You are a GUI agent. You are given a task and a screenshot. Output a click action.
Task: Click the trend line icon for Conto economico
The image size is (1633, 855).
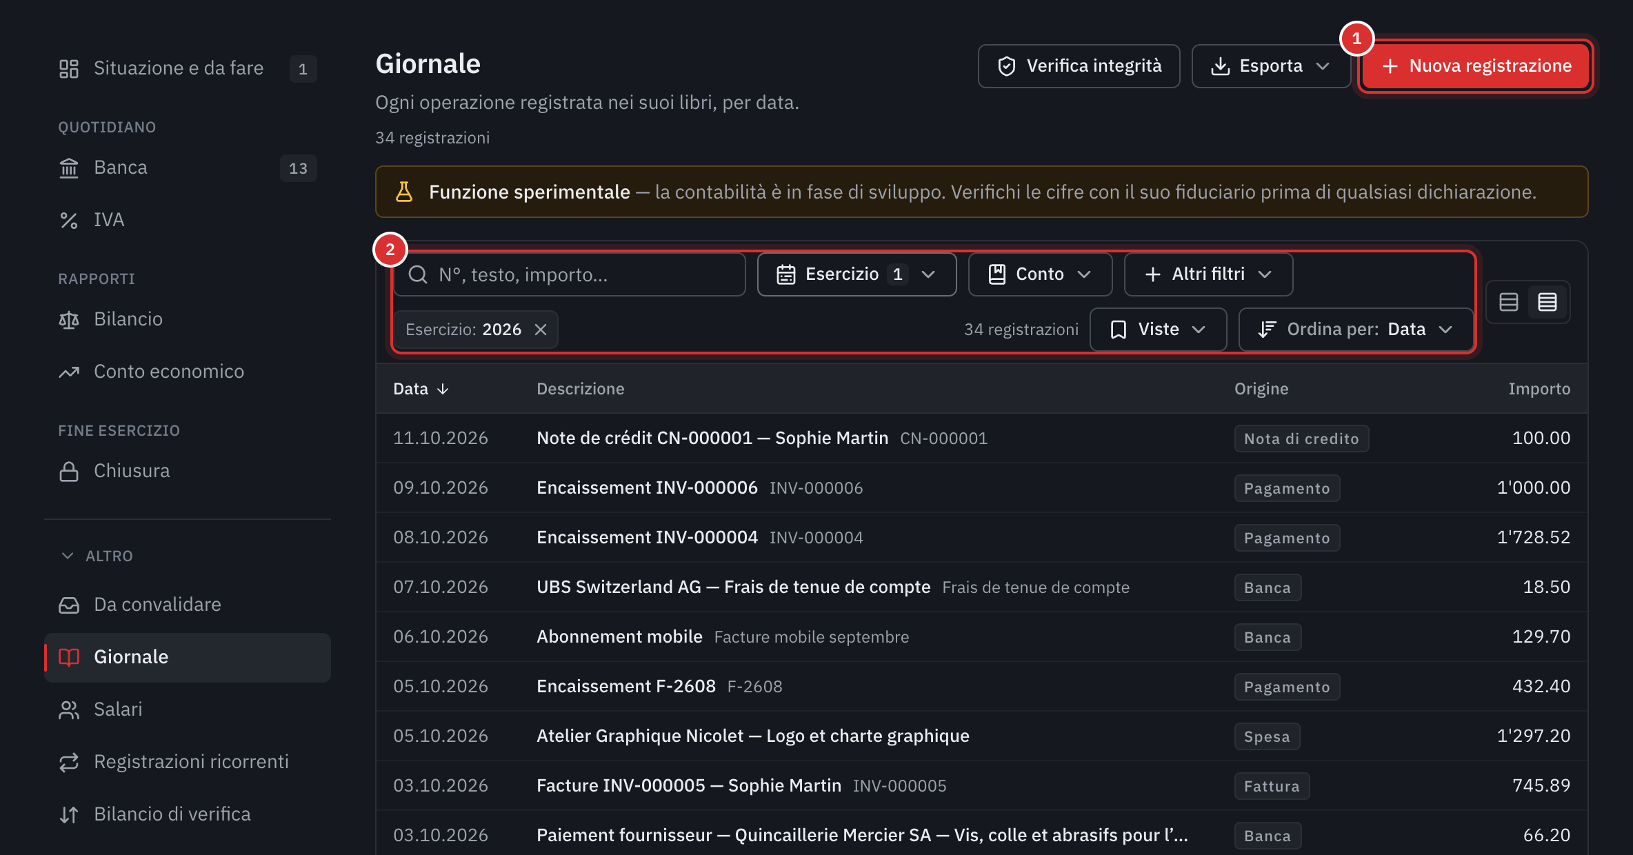coord(69,372)
